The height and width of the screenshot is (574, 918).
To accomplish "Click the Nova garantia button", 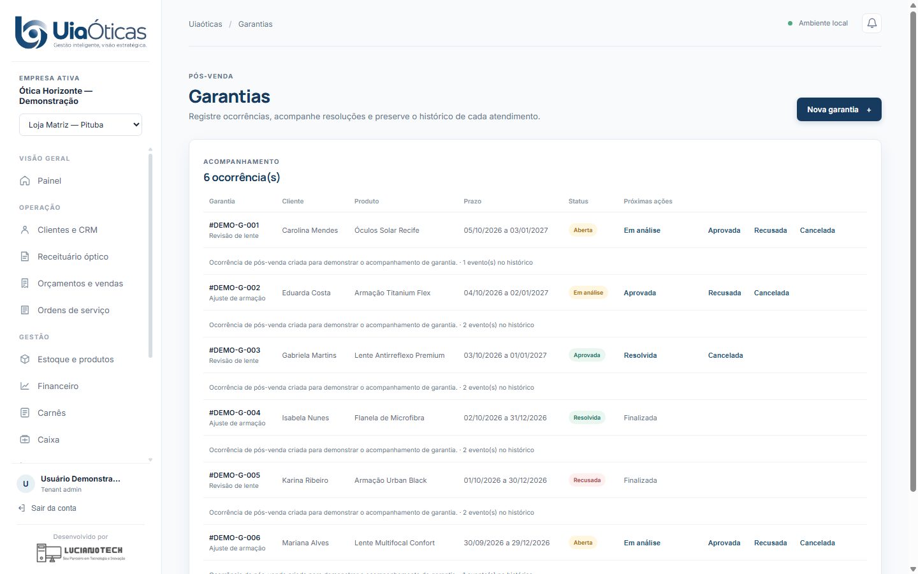I will pyautogui.click(x=839, y=110).
